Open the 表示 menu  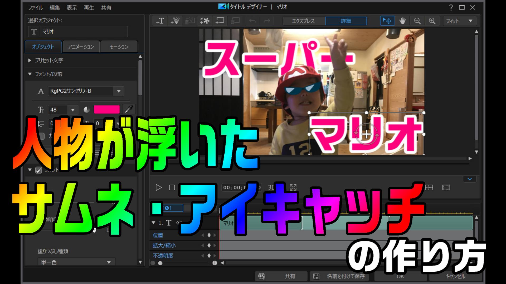pyautogui.click(x=72, y=8)
